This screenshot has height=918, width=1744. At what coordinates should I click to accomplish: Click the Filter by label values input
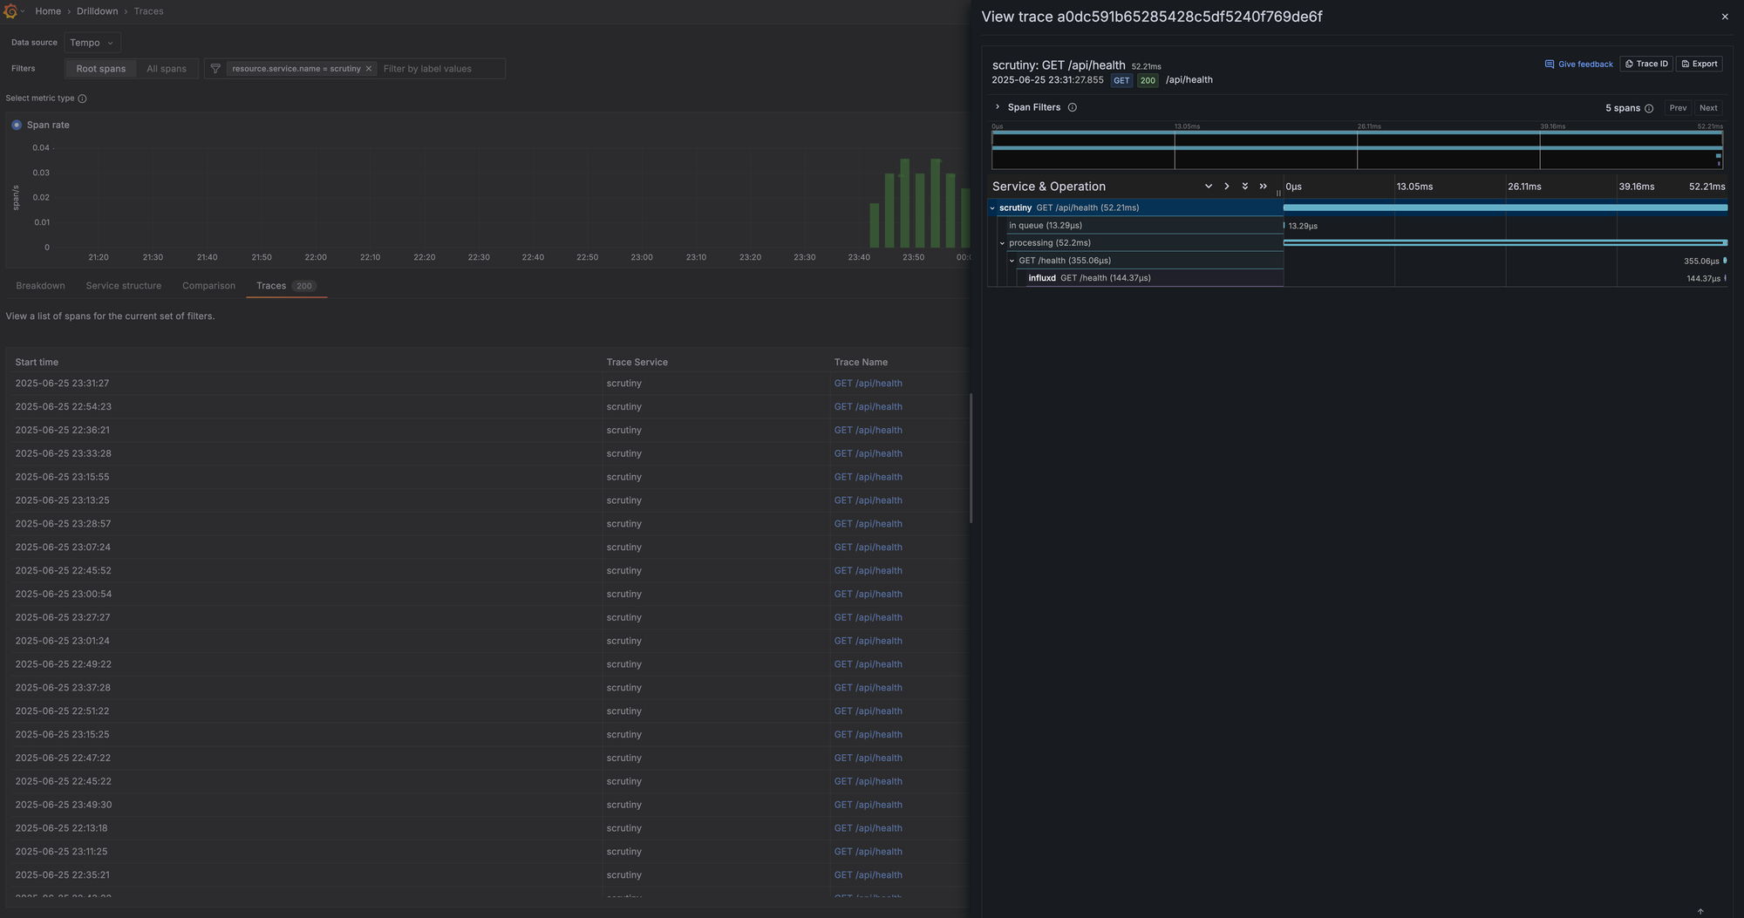tap(441, 69)
